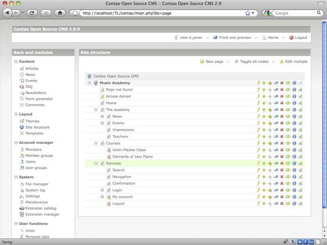
Task: Open Members in Account manager
Action: coord(34,149)
